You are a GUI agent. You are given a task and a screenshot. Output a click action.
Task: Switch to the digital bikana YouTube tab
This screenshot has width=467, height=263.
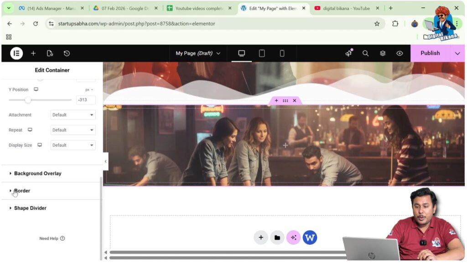(346, 8)
